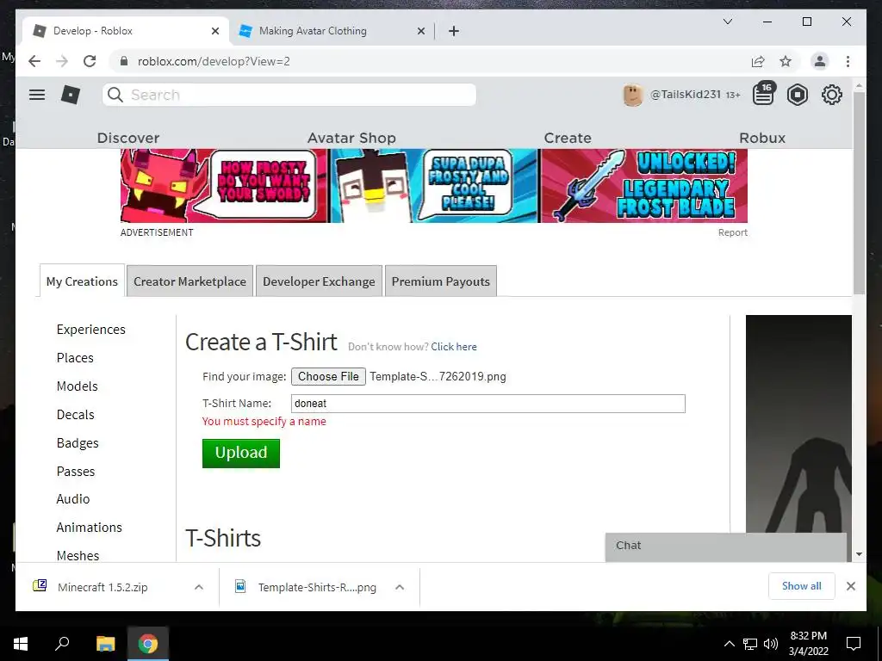Screen dimensions: 882x661
Task: Go to Avatar Shop in navigation
Action: pyautogui.click(x=351, y=138)
